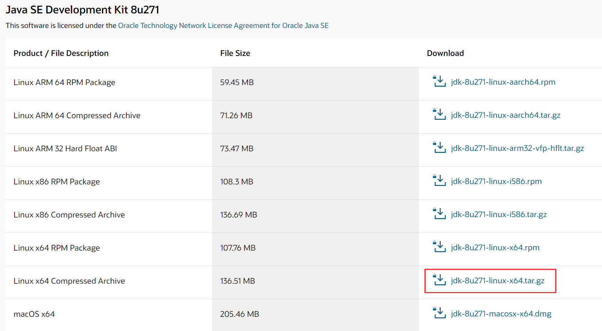The height and width of the screenshot is (331, 602).
Task: Click download icon beside jdk-8u271-macosx-x64.dmg
Action: pyautogui.click(x=439, y=313)
